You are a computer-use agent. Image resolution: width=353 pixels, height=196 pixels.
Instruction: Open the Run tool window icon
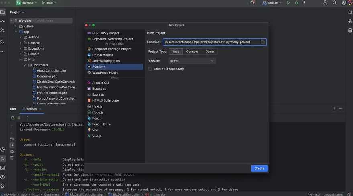[3, 158]
